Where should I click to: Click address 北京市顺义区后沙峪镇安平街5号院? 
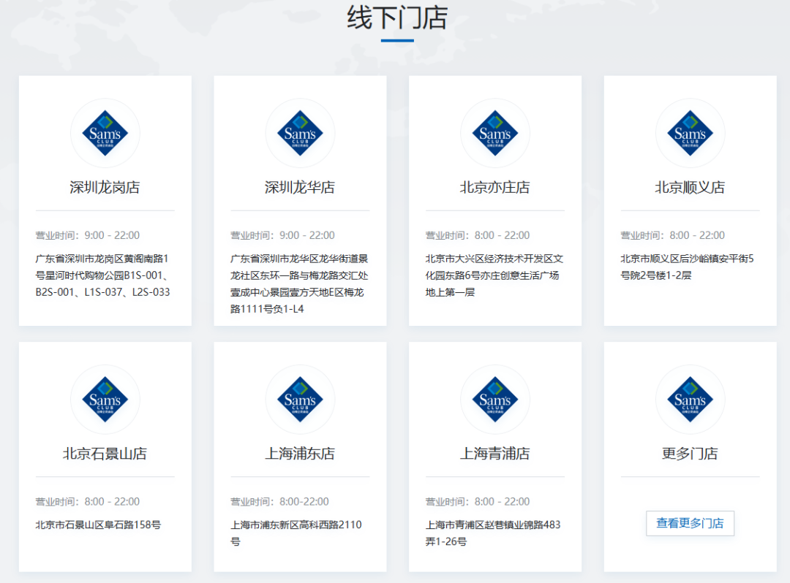[687, 267]
